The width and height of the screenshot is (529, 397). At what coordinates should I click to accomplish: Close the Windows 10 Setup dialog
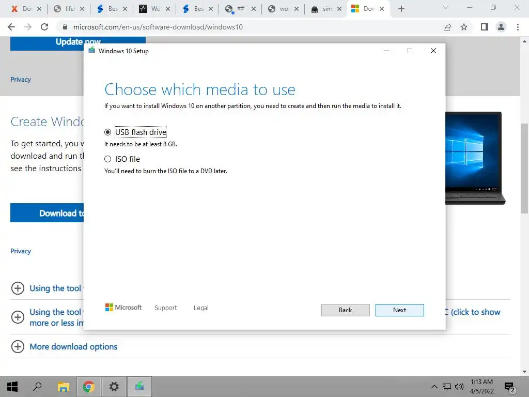pos(433,51)
